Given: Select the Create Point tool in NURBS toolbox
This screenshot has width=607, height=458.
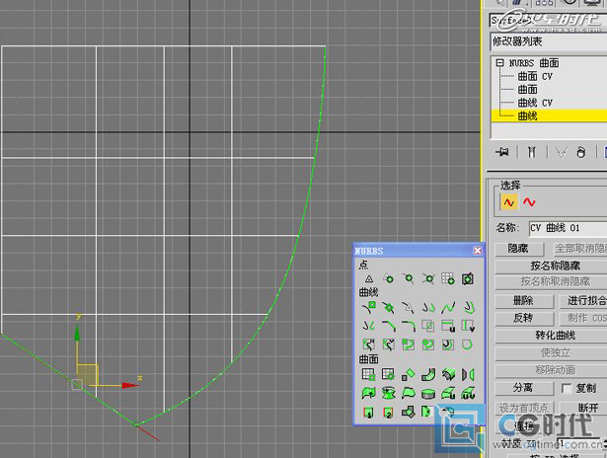Looking at the screenshot, I should coord(369,278).
